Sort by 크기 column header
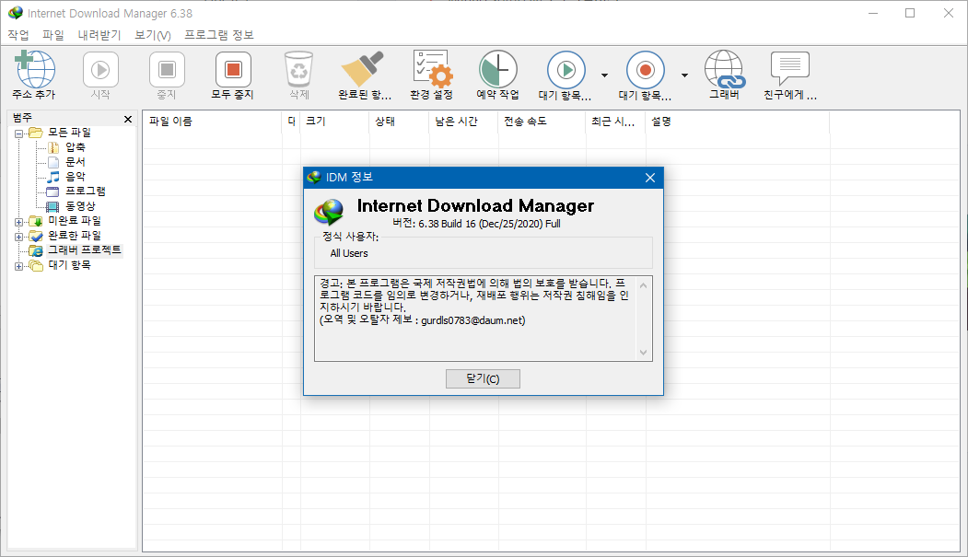 (334, 122)
